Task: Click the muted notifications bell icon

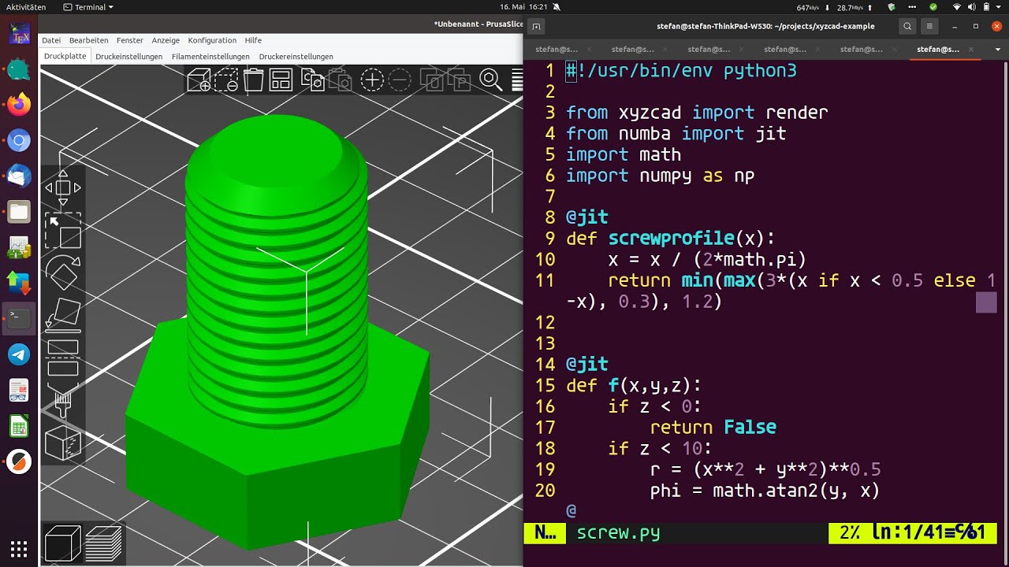Action: coord(557,7)
